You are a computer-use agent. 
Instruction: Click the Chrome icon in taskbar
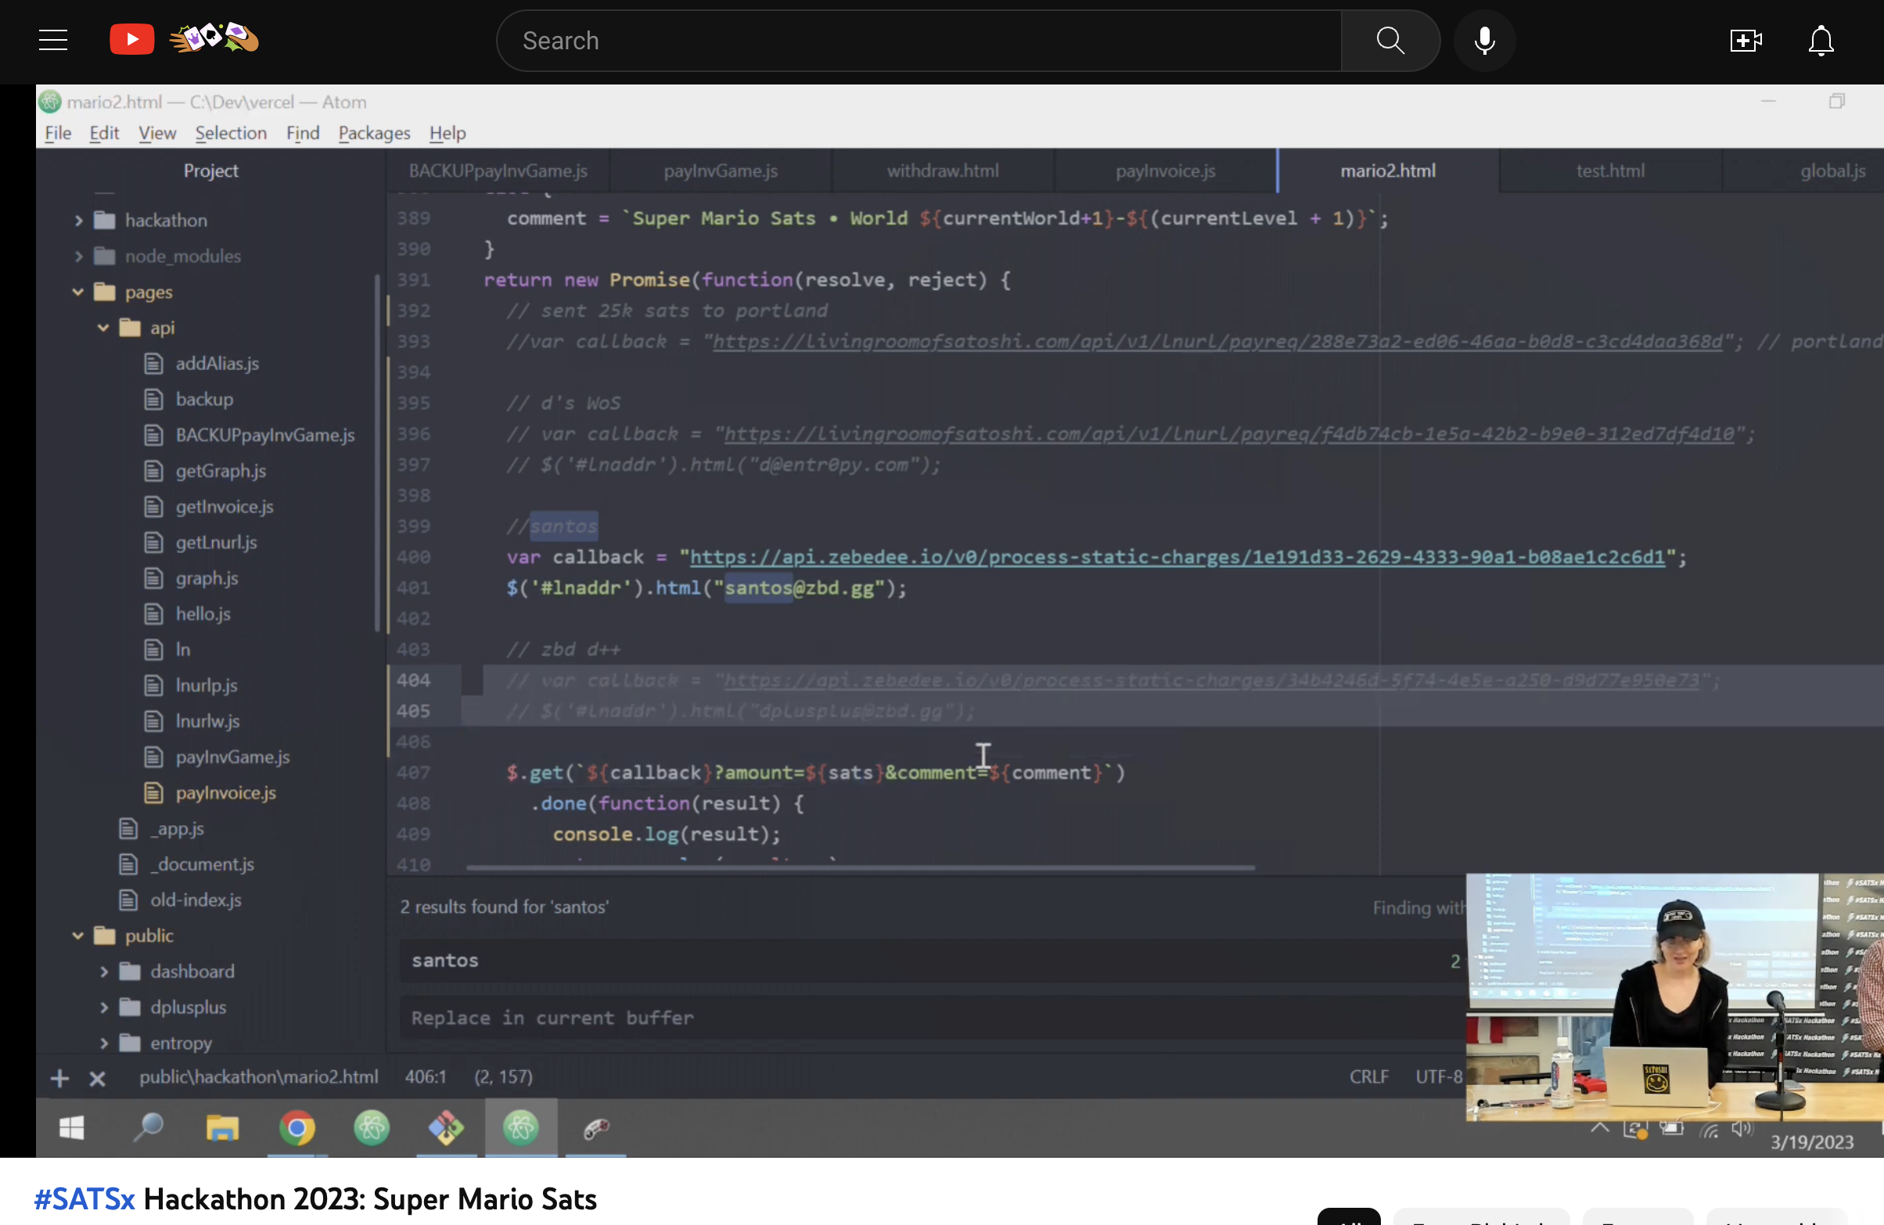[x=297, y=1128]
